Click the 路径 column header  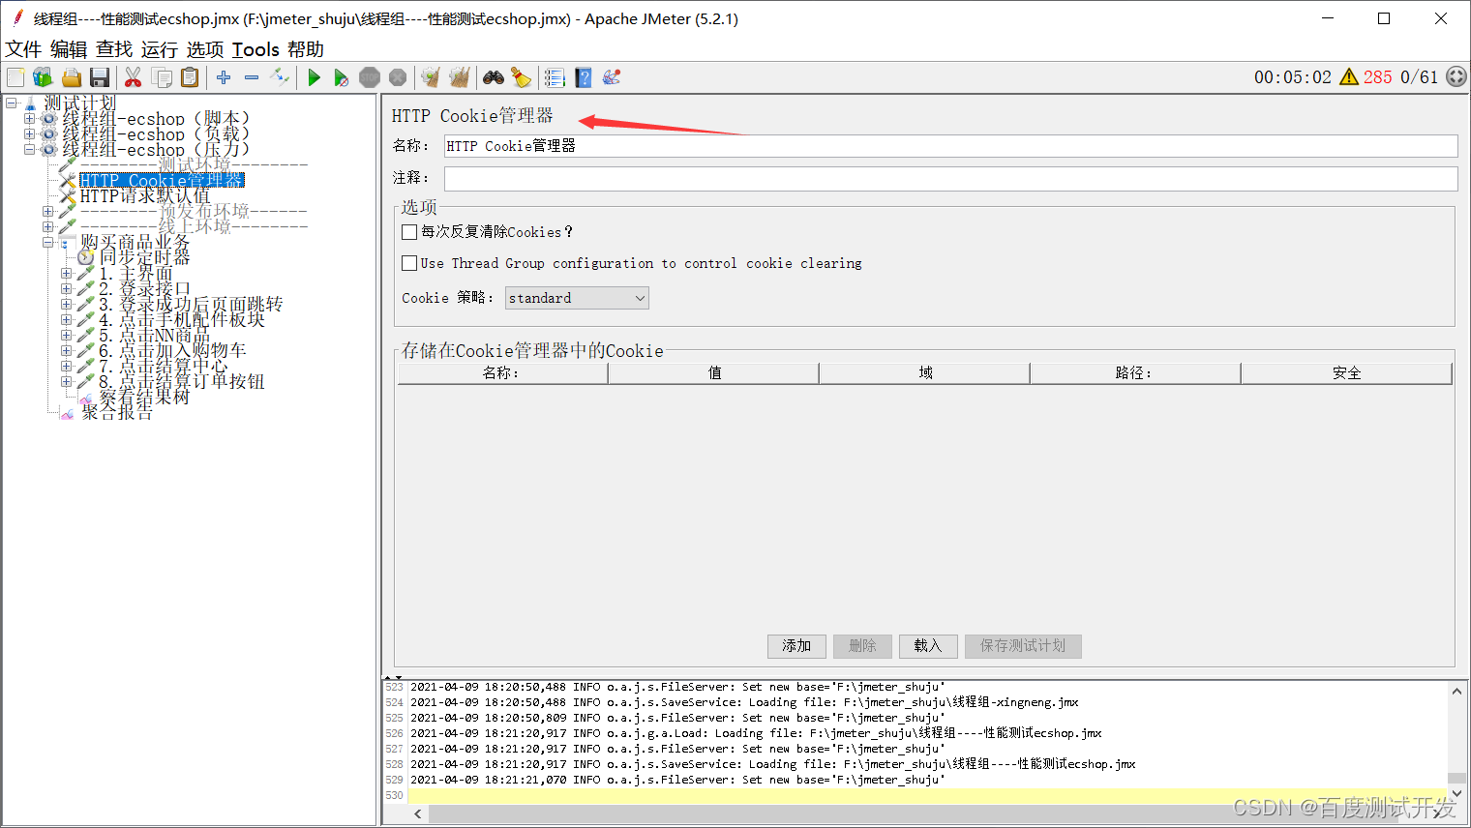point(1135,373)
